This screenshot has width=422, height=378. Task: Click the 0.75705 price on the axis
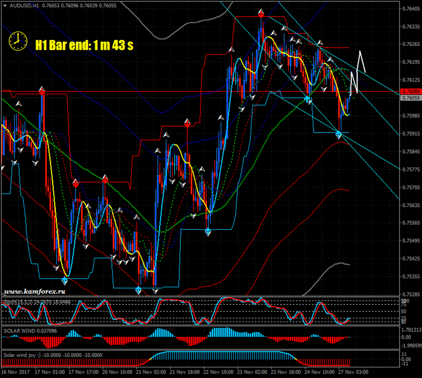tap(411, 187)
